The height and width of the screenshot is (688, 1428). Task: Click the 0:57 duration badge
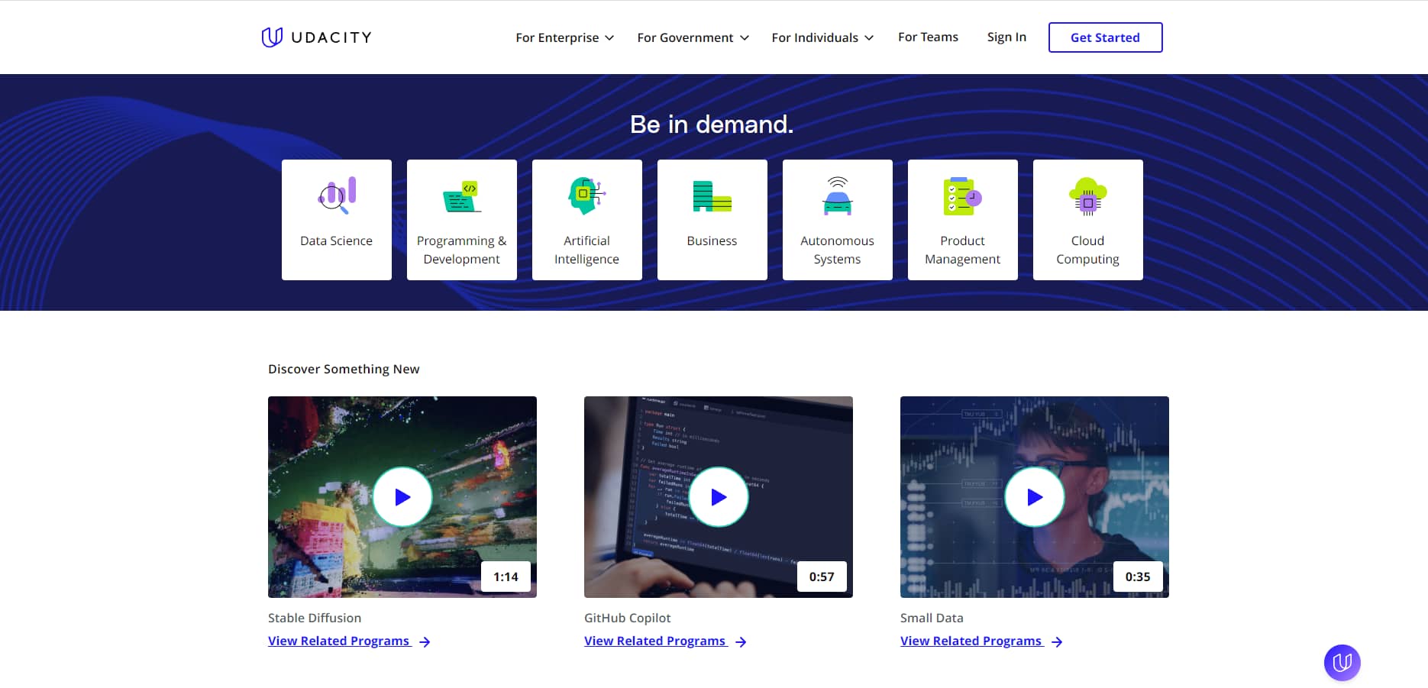tap(822, 577)
